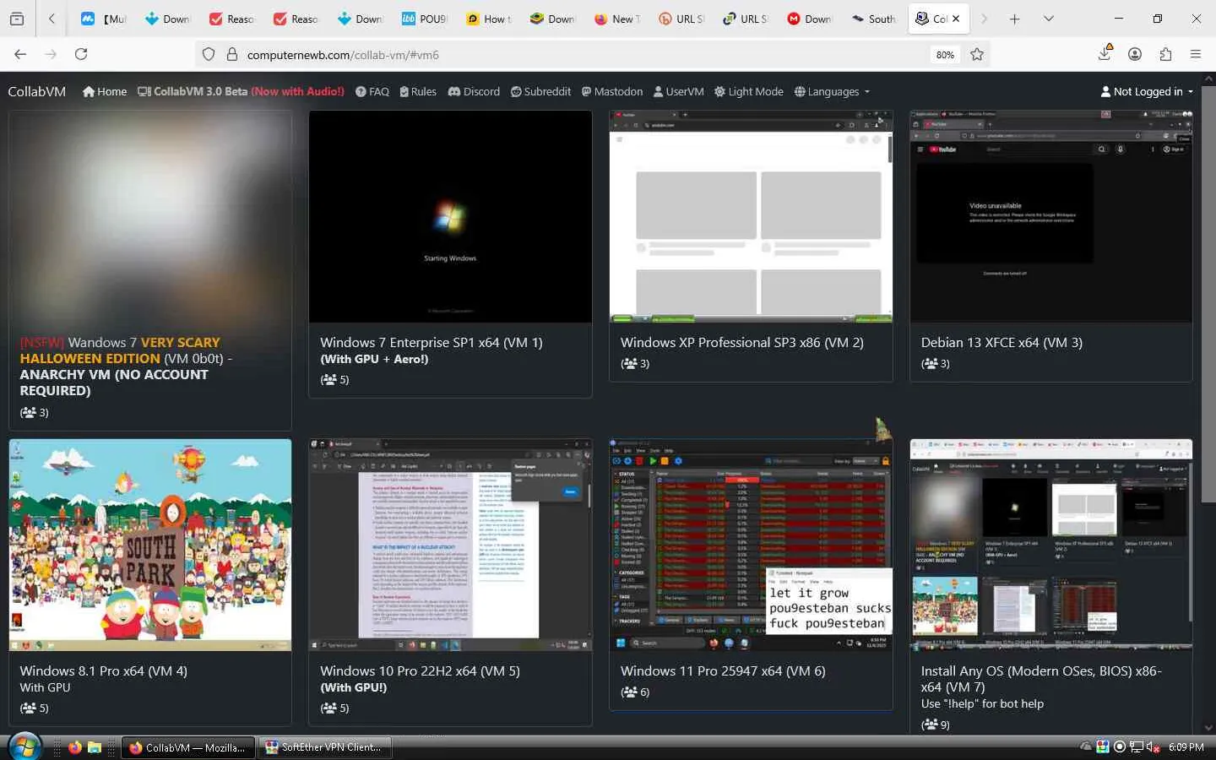Click the tracking protection shield icon
Screen dimensions: 1216x760
coord(209,54)
